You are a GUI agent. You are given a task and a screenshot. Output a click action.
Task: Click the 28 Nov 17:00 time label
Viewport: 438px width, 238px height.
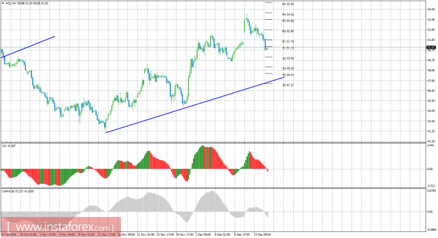click(x=184, y=235)
